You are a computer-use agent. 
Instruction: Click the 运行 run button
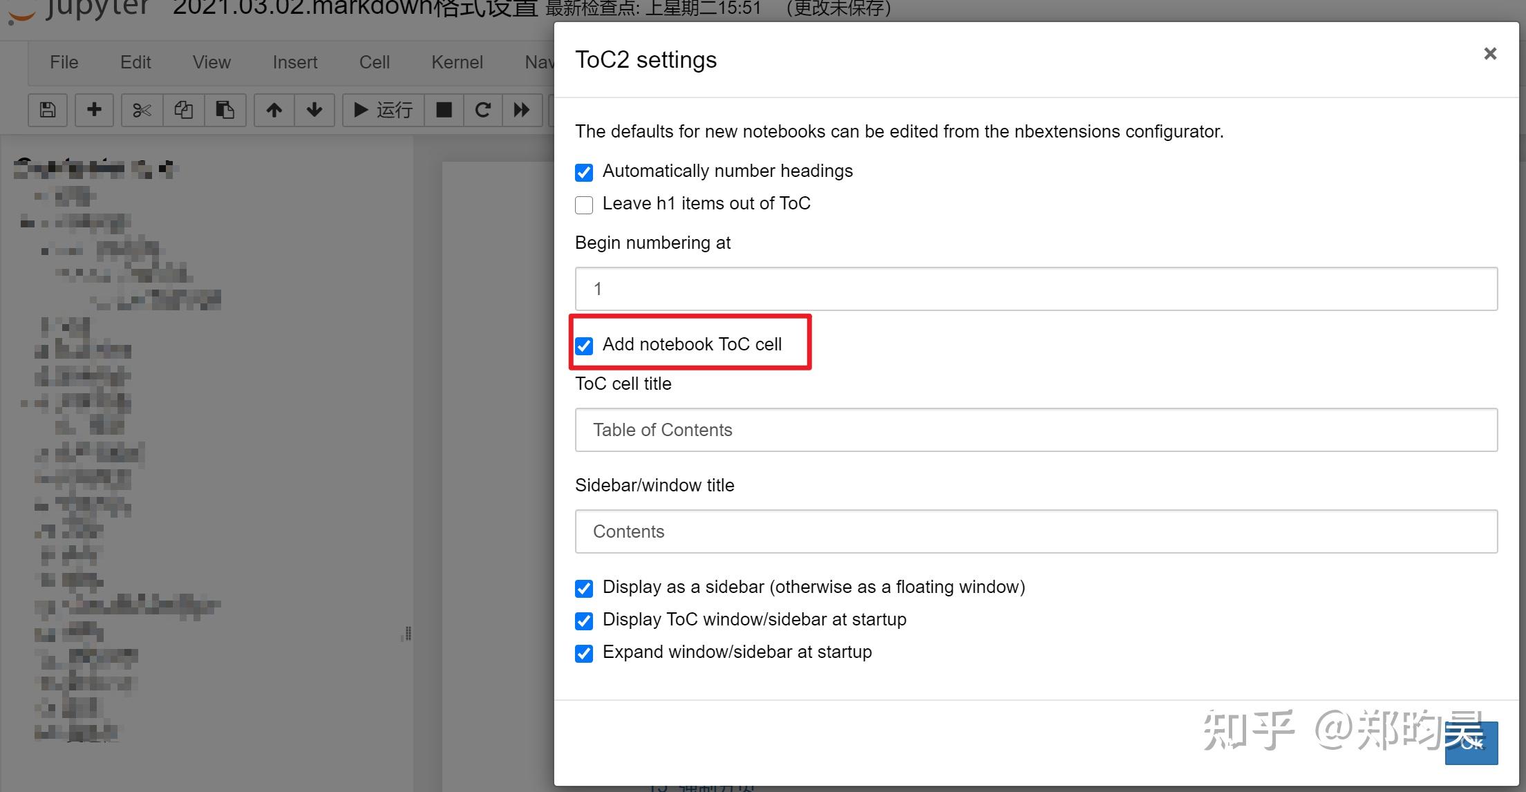(384, 110)
